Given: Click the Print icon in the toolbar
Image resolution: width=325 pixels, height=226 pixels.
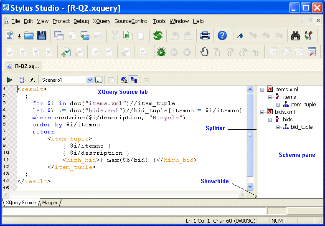Looking at the screenshot, I should click(x=205, y=36).
